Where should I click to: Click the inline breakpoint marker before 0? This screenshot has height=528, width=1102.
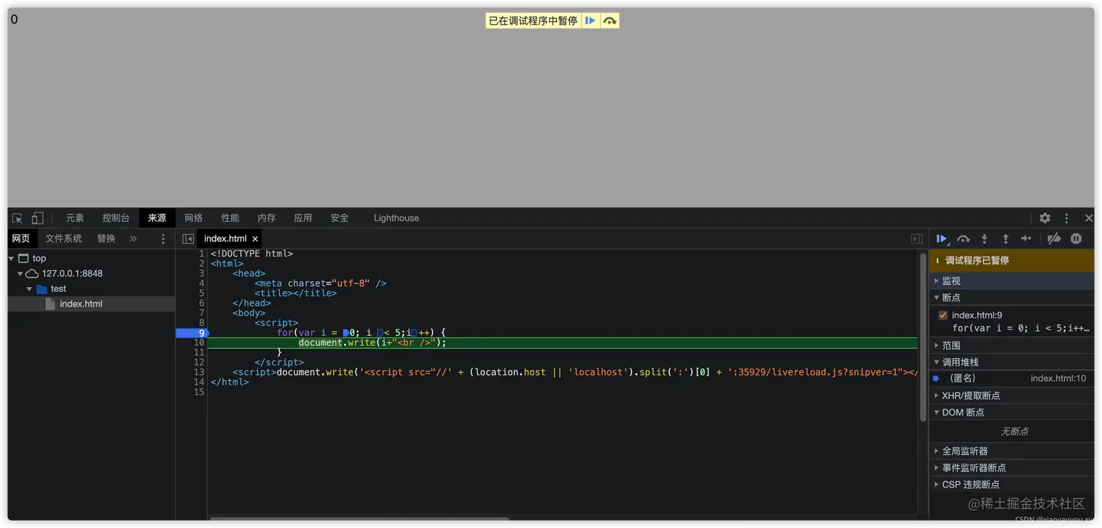point(345,333)
